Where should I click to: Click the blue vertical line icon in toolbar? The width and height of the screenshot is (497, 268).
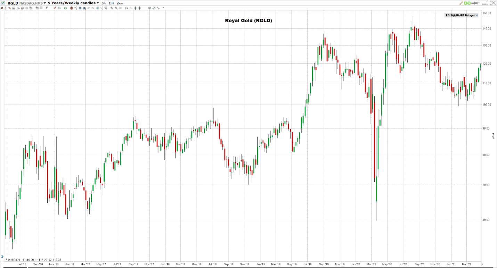click(x=139, y=8)
